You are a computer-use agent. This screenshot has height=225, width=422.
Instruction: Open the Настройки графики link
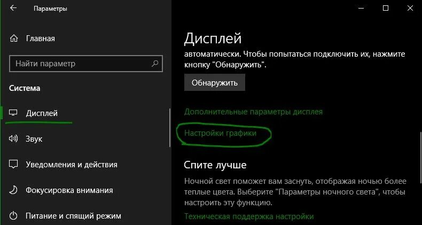pos(220,133)
